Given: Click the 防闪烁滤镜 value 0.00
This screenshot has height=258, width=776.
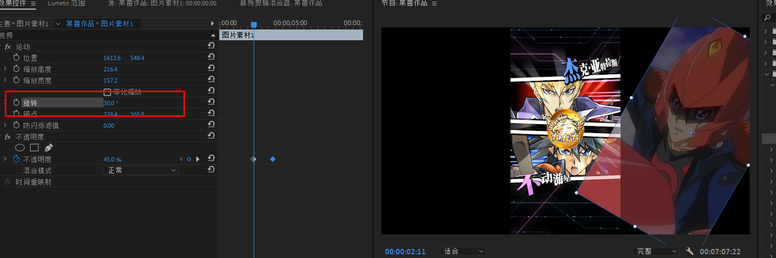Looking at the screenshot, I should [109, 126].
